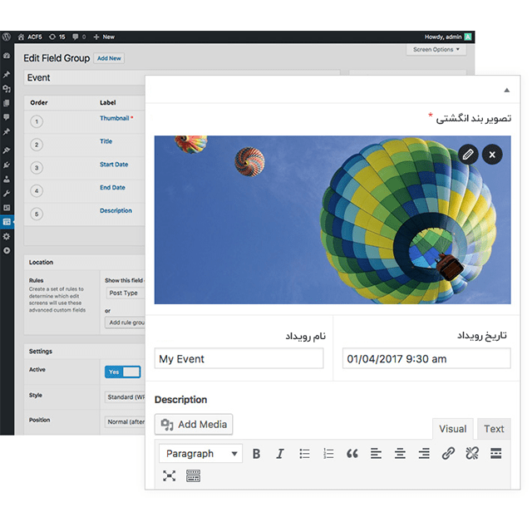
Task: Click the New item in admin bar
Action: pyautogui.click(x=104, y=37)
